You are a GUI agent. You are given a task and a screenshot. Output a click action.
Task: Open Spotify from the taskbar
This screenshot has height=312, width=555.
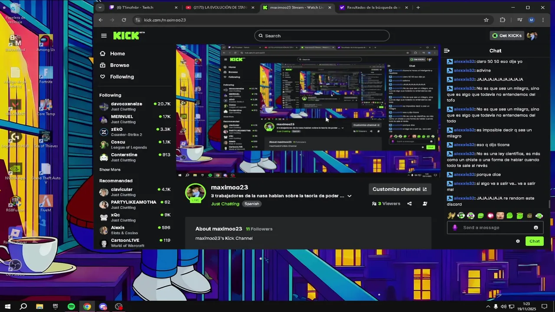[71, 307]
